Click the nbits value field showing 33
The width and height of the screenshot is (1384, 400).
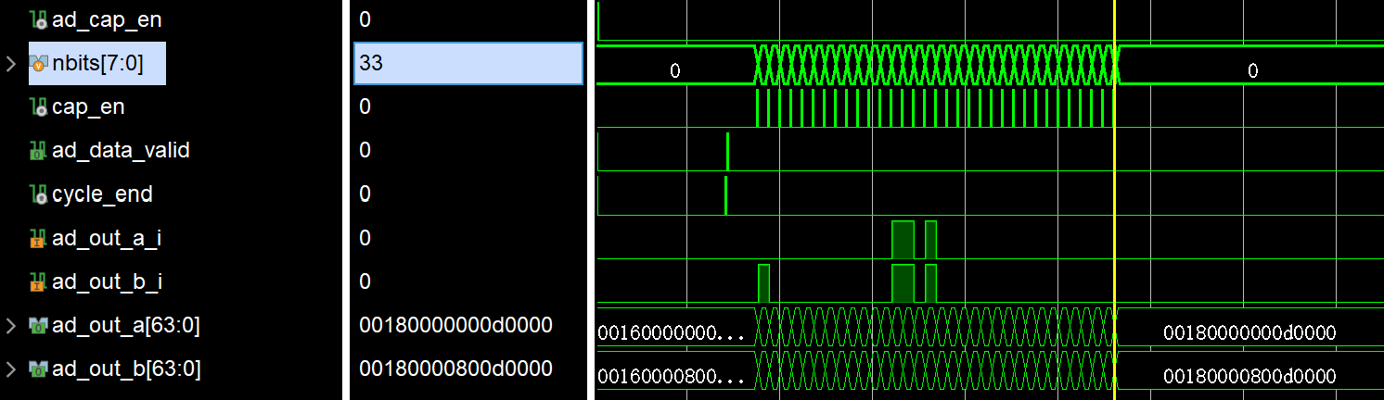click(x=468, y=64)
